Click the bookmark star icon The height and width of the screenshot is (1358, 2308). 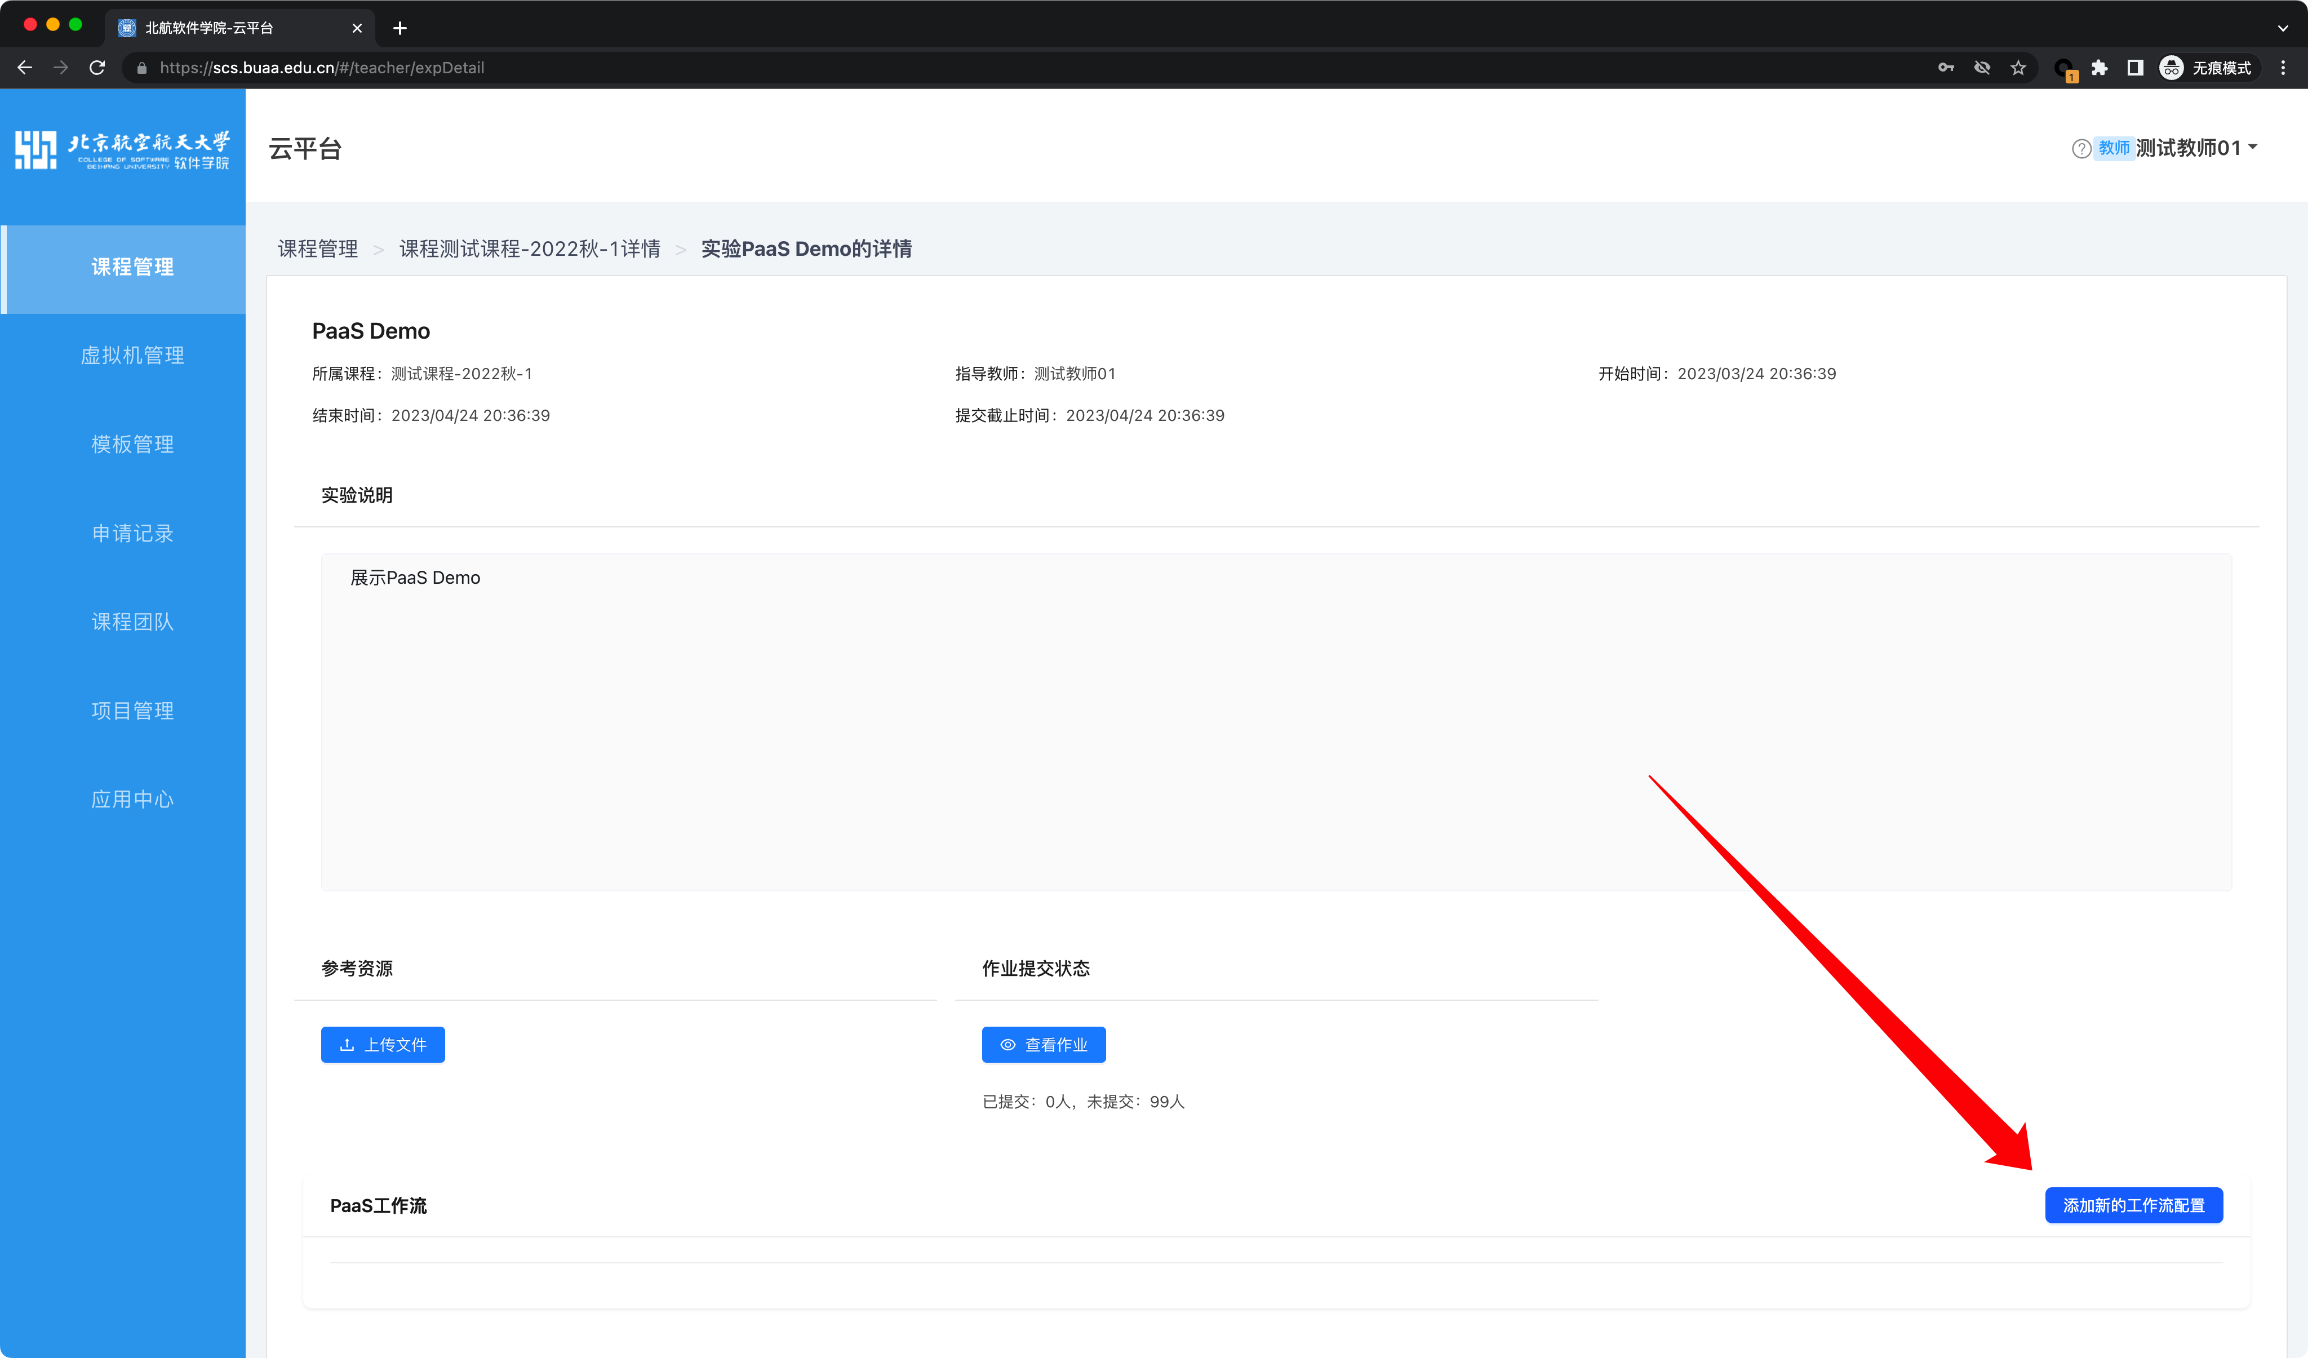pos(2018,68)
